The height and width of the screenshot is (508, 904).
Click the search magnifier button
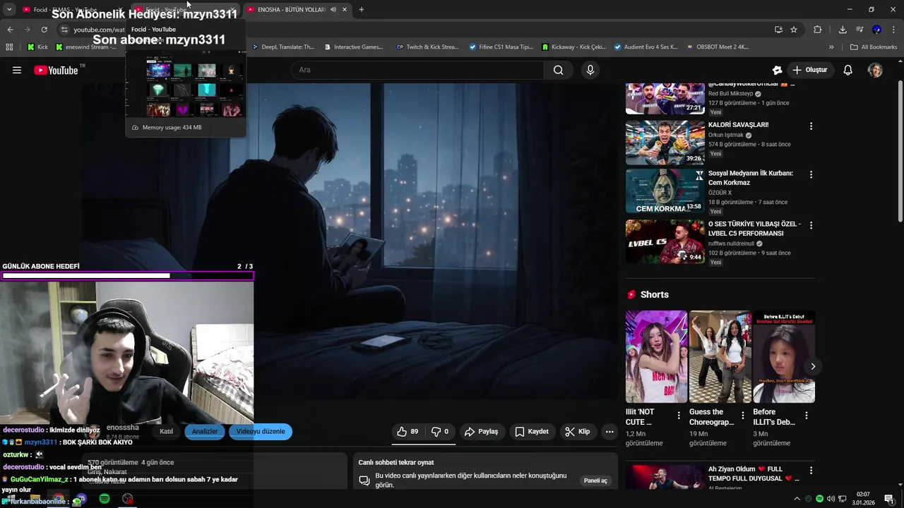click(558, 70)
